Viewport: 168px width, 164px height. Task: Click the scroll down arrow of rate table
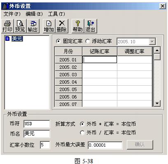157,103
